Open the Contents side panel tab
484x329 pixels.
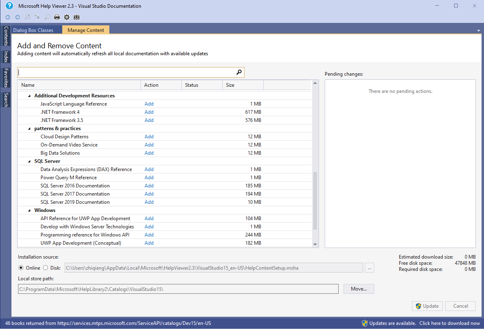pyautogui.click(x=6, y=36)
